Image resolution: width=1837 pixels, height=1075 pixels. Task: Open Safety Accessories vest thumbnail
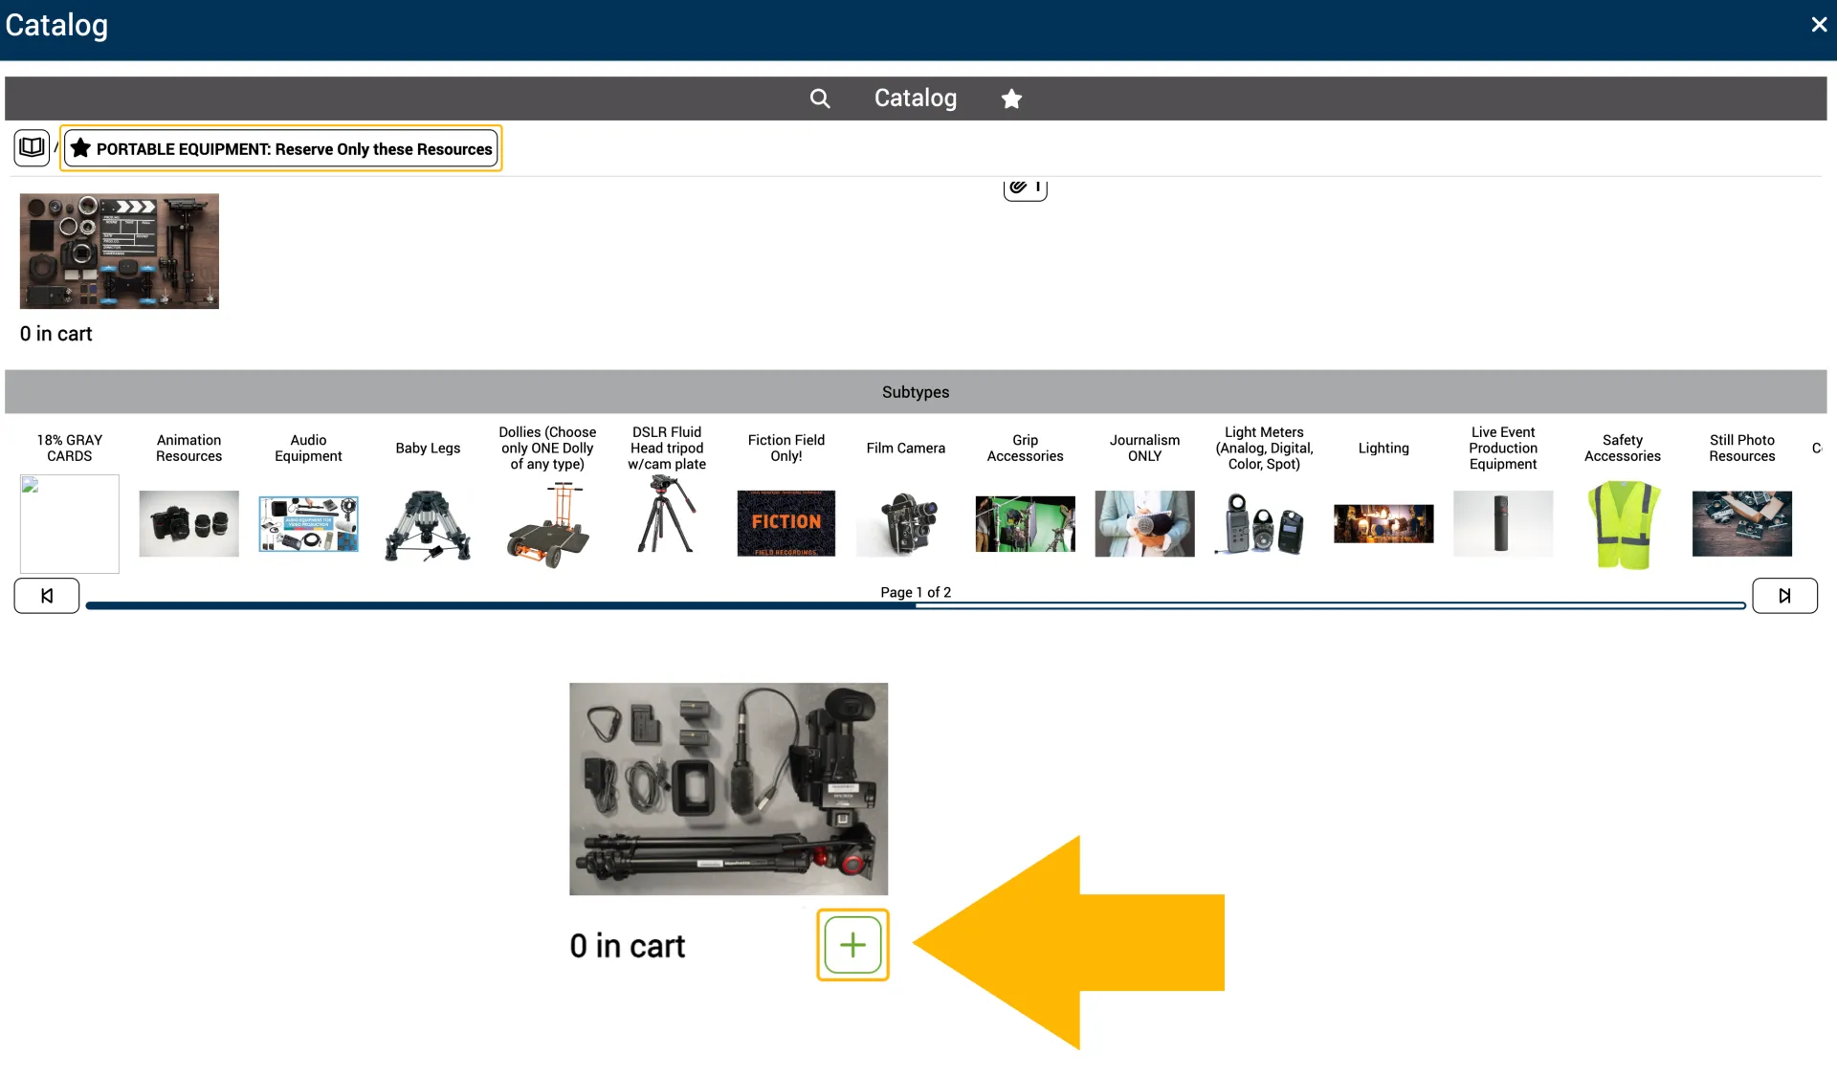coord(1623,524)
